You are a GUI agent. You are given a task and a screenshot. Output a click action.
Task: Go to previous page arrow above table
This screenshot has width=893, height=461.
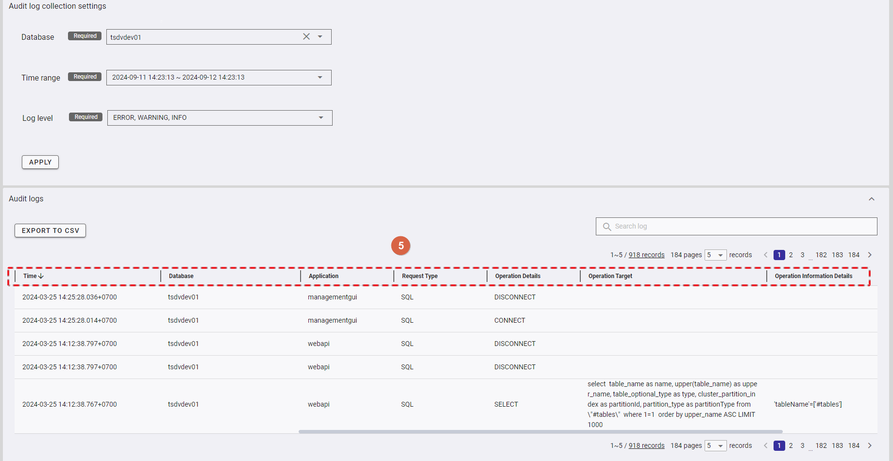tap(766, 255)
